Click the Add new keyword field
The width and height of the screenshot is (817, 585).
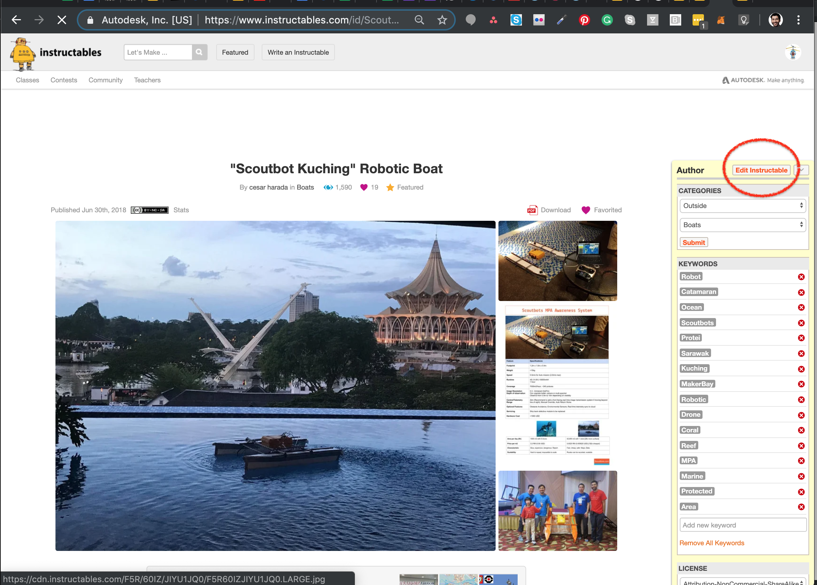point(743,525)
